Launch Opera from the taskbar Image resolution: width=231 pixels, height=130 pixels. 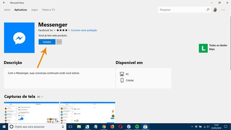121,127
